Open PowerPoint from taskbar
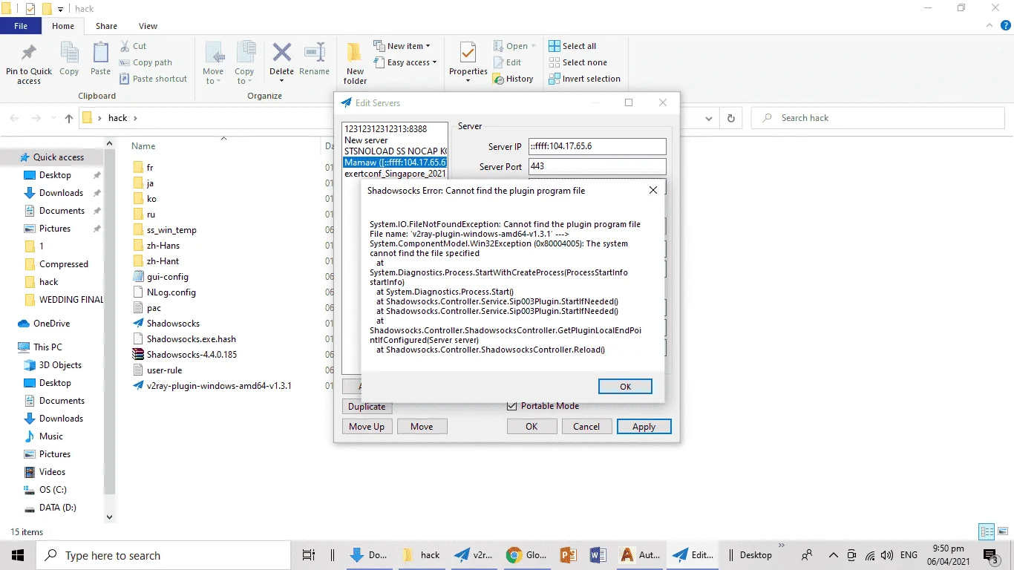Viewport: 1014px width, 570px height. (x=569, y=555)
